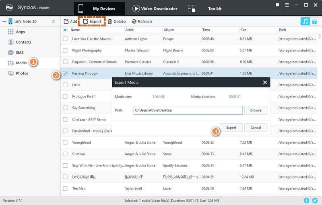Switch to music view icon
This screenshot has height=205, width=322.
(305, 21)
